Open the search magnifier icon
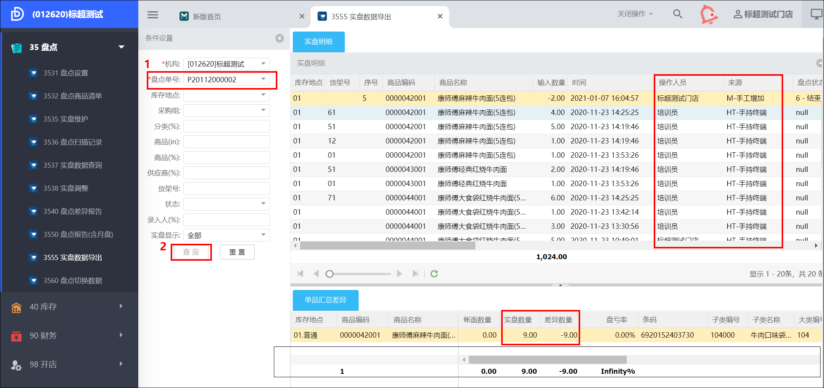Image resolution: width=824 pixels, height=388 pixels. [x=677, y=14]
